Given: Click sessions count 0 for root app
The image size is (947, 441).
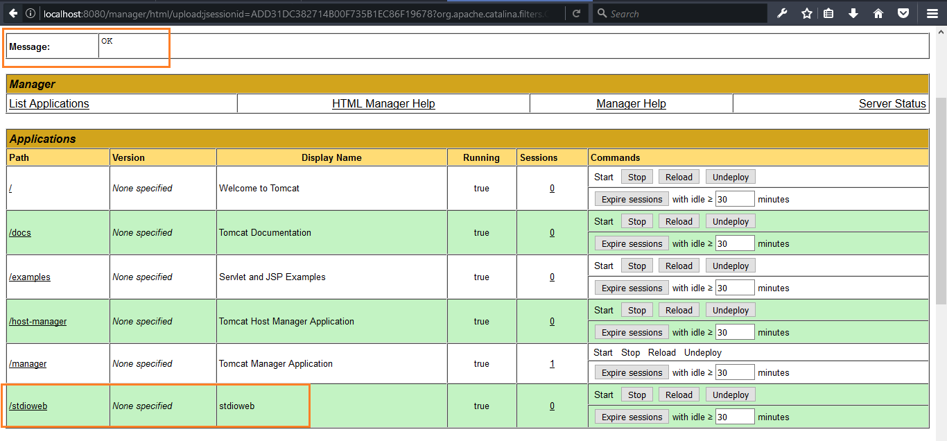Looking at the screenshot, I should 552,188.
